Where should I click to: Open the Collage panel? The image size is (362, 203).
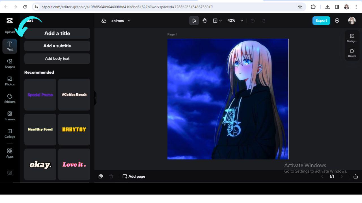(10, 133)
